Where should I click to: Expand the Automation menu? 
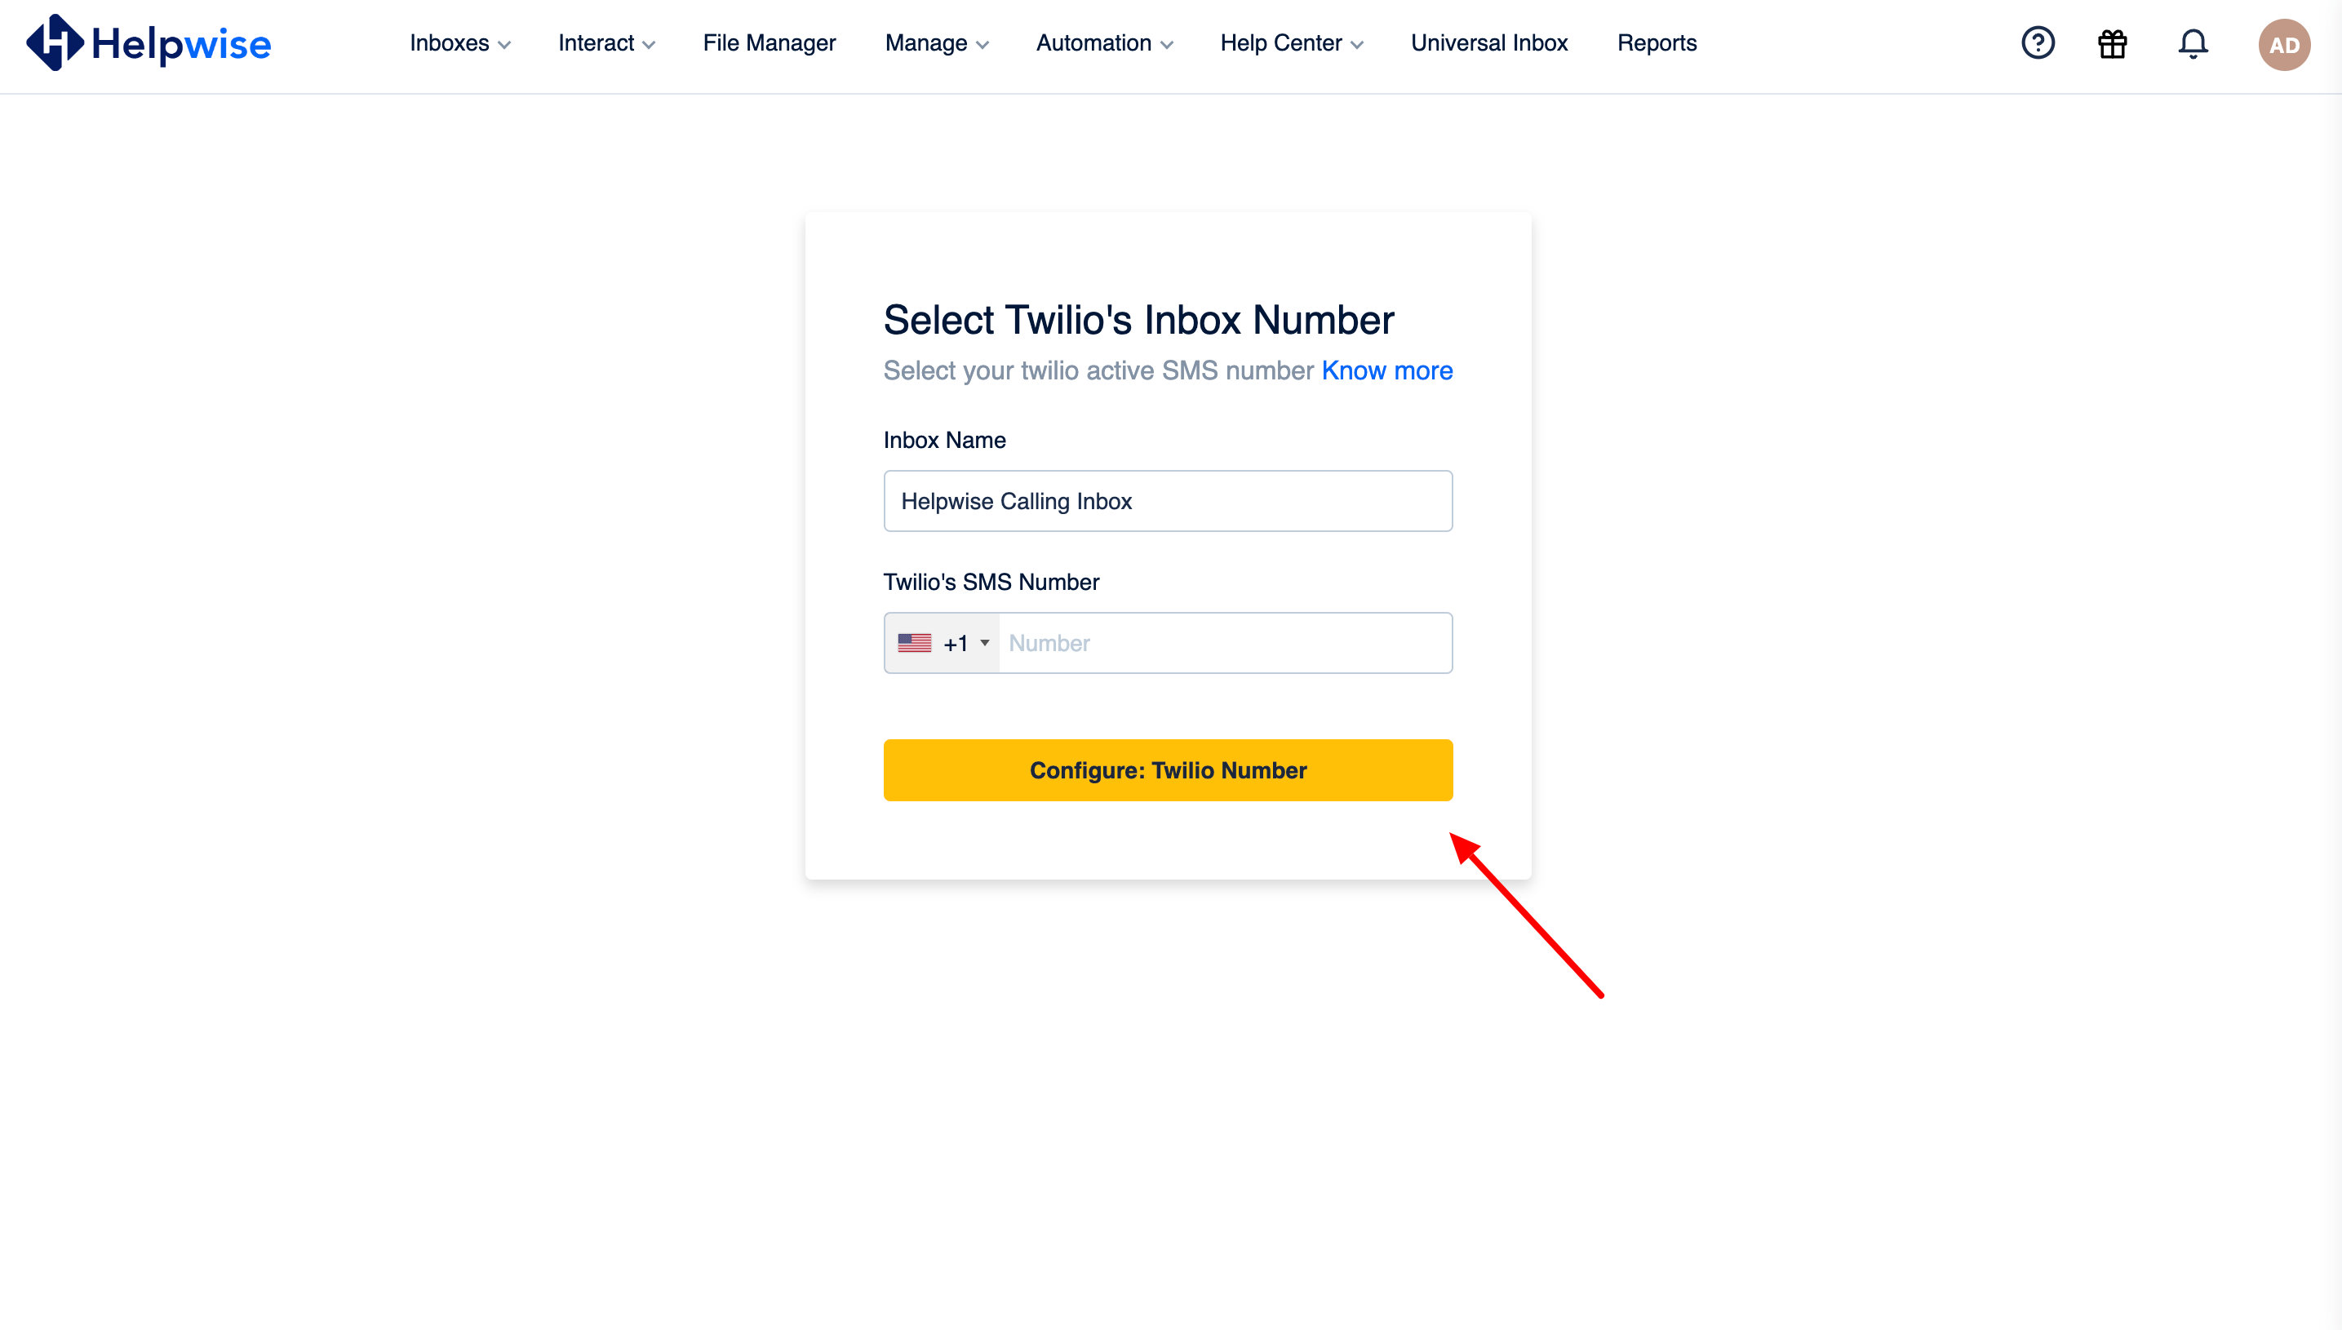1104,43
